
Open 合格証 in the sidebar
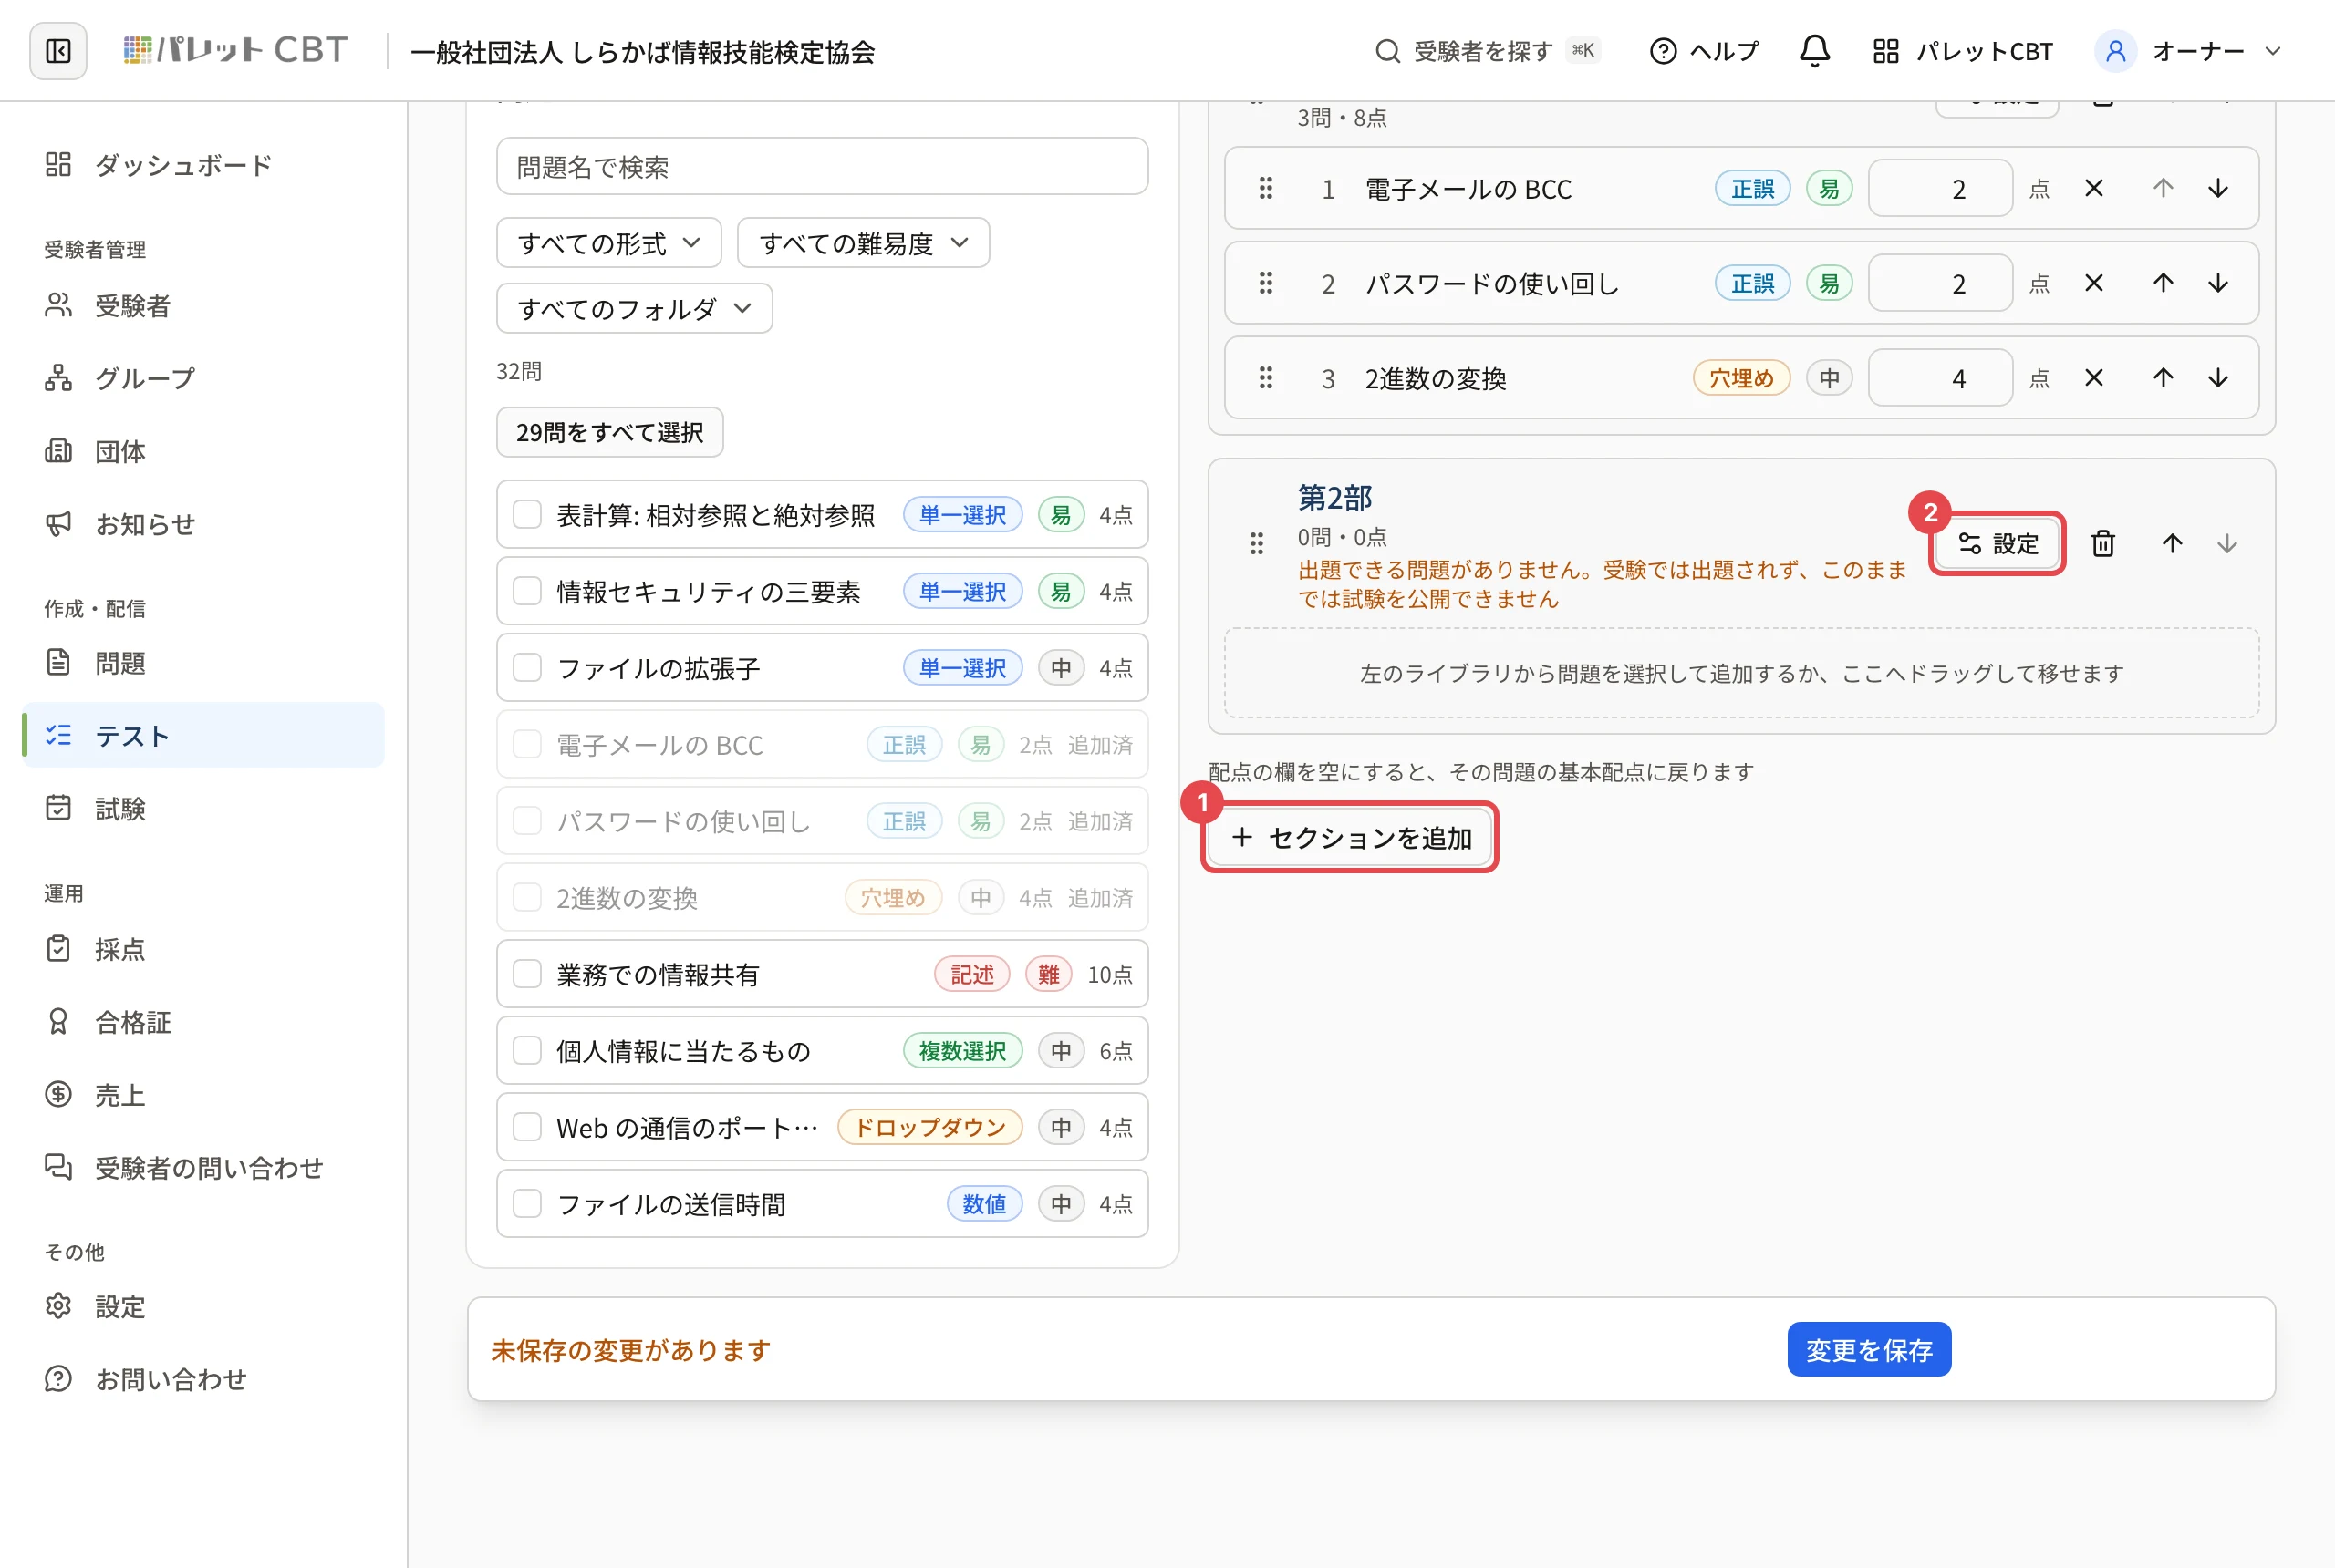pos(203,1021)
